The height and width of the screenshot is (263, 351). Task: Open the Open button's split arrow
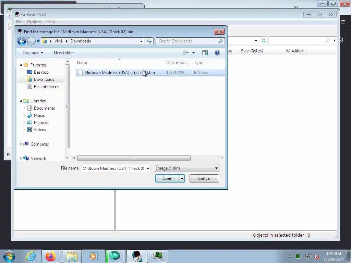click(x=182, y=178)
